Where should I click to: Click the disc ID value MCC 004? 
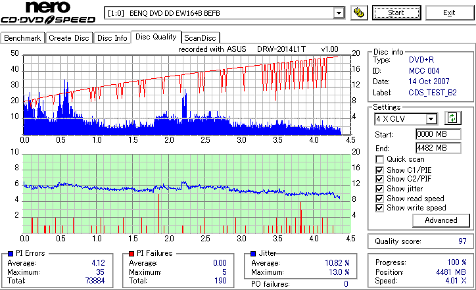[x=424, y=71]
